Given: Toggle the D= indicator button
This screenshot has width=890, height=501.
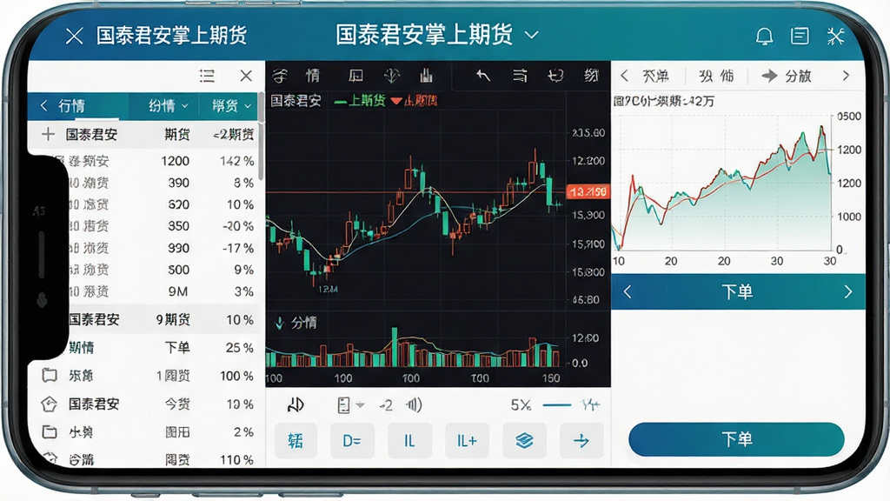Looking at the screenshot, I should pos(353,440).
